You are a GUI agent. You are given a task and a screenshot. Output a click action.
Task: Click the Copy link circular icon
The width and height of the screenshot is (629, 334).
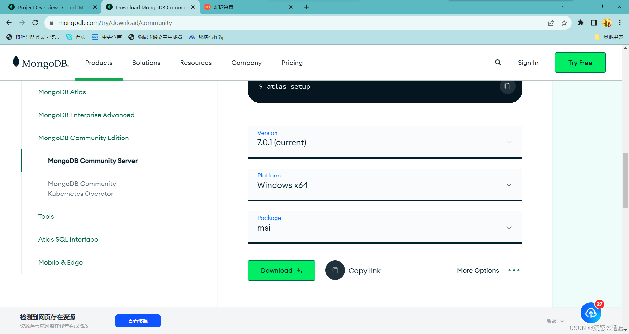coord(335,270)
